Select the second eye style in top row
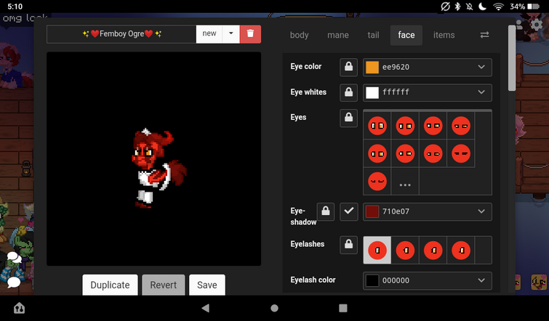This screenshot has width=549, height=321. point(405,126)
